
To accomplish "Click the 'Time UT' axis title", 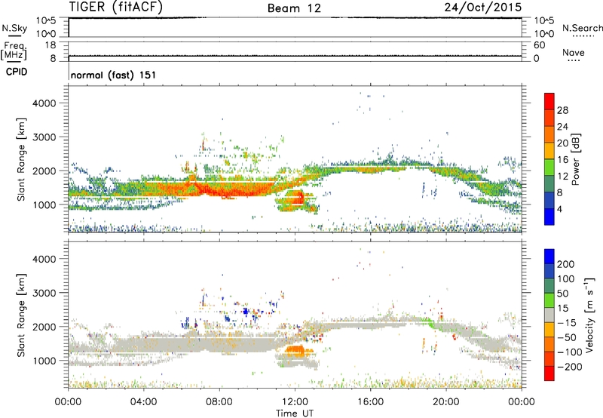I will tap(295, 413).
